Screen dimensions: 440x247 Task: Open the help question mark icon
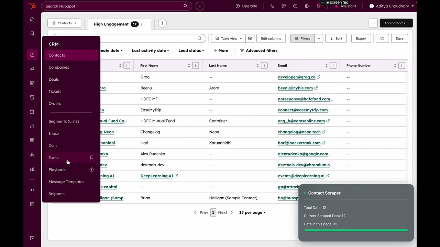tap(295, 6)
